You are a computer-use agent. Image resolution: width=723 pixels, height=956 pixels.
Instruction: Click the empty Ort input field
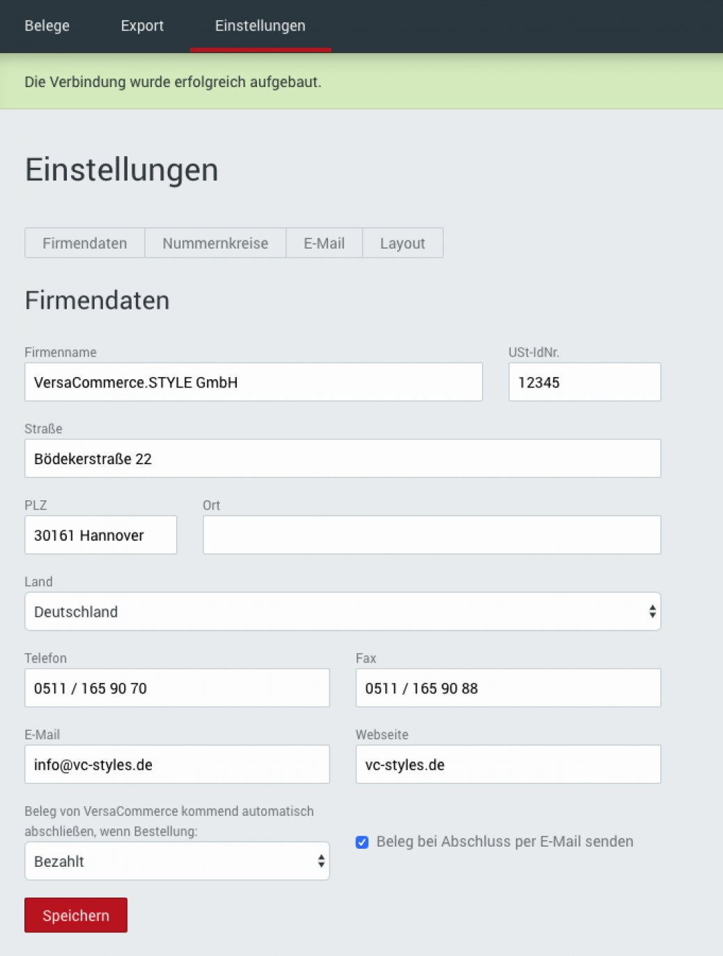(x=432, y=535)
